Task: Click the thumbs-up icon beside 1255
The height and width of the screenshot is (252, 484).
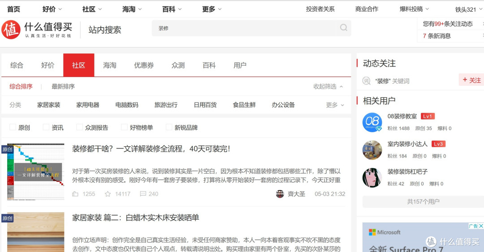Action: [75, 194]
